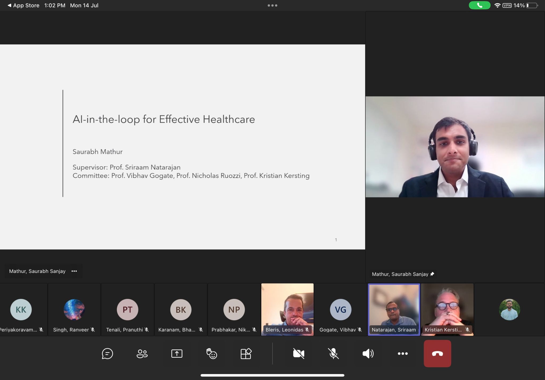Image resolution: width=545 pixels, height=380 pixels.
Task: Select Bleris, Leonidas video tile
Action: coord(287,310)
